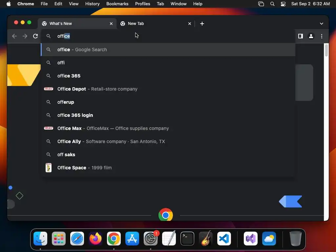Switch to the New Tab tab

click(x=156, y=24)
